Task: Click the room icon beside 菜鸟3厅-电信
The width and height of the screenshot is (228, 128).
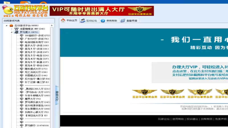Action: coord(22,55)
